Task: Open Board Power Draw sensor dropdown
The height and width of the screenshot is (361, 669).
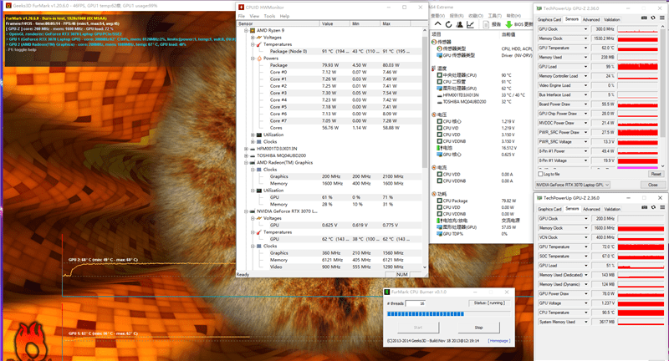Action: pos(585,104)
